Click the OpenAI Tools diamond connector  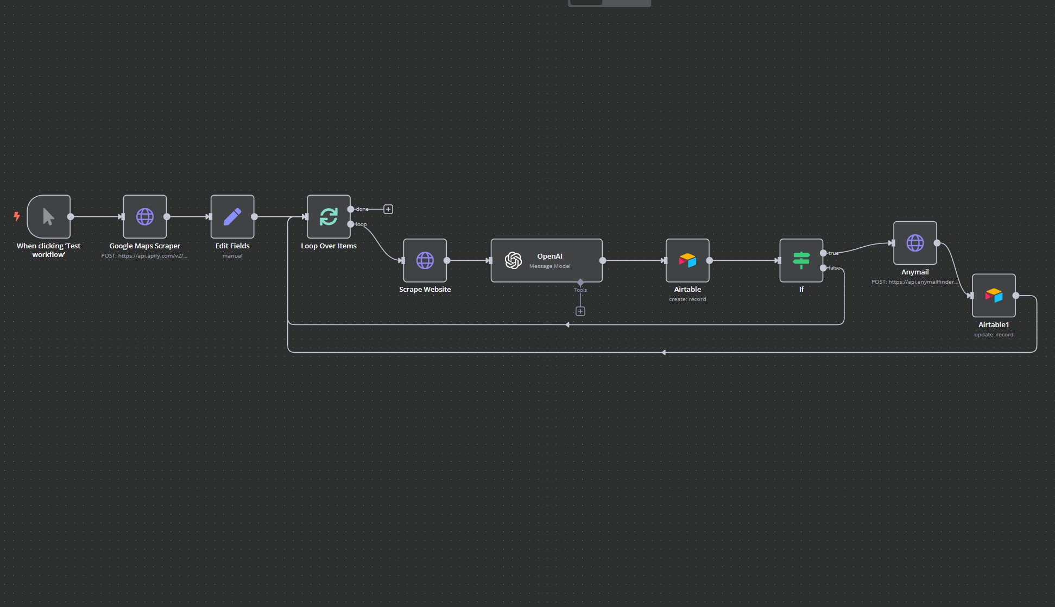(580, 283)
